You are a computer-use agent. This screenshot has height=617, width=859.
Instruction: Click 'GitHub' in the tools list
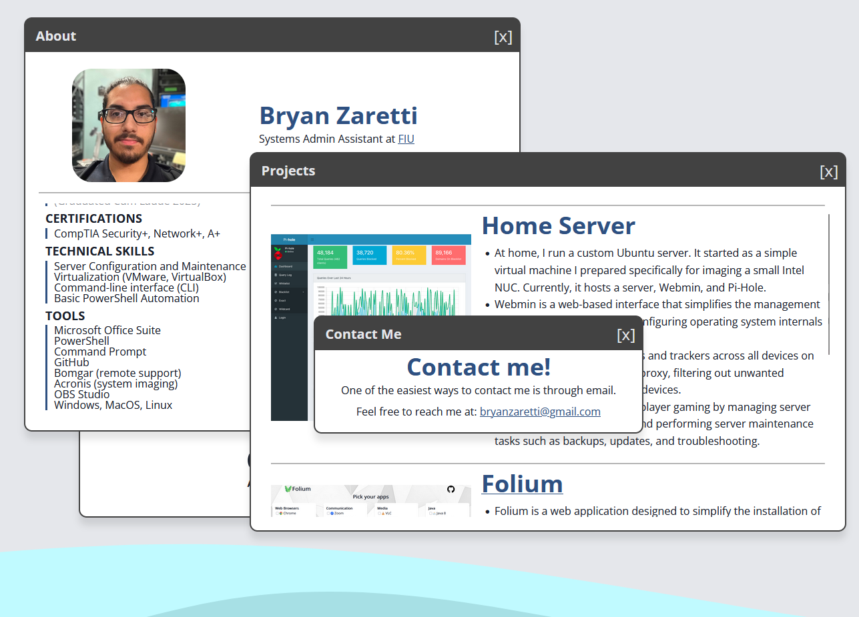coord(71,362)
